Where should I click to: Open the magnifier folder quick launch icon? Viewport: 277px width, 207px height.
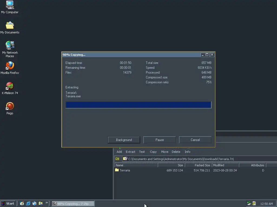point(41,203)
